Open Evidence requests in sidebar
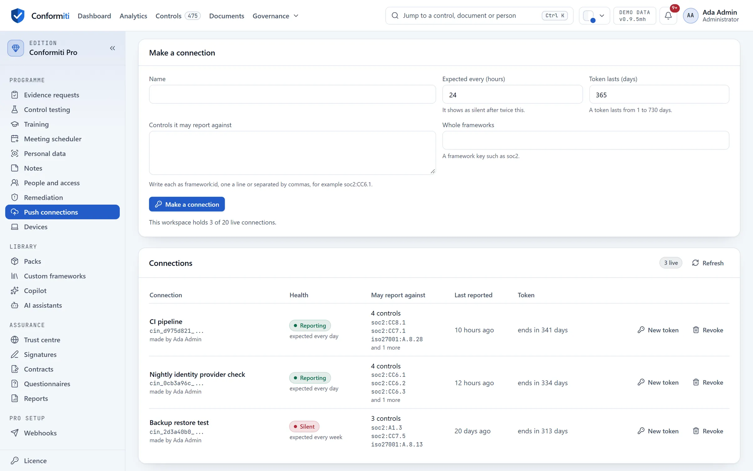 pos(62,95)
